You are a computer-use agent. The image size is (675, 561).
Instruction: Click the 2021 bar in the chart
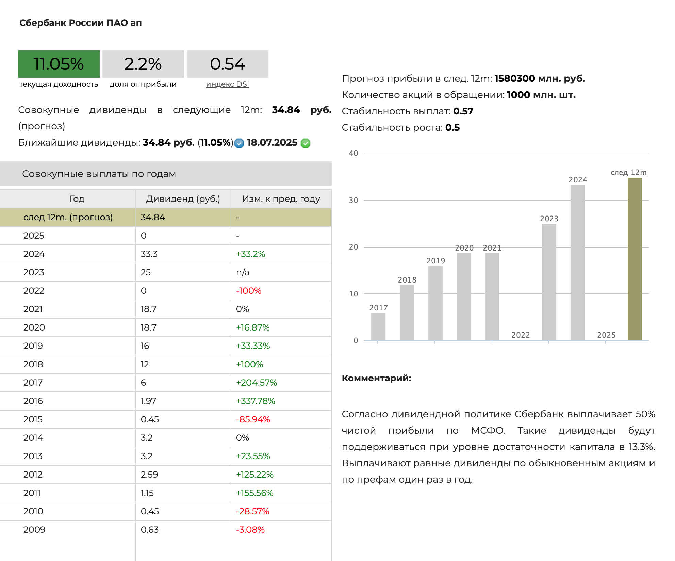[x=492, y=297]
